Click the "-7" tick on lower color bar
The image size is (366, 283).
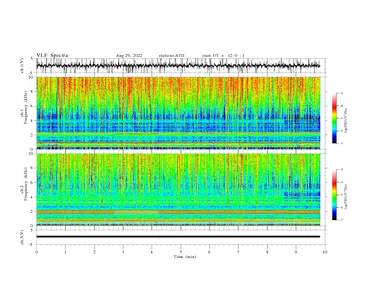(x=341, y=220)
